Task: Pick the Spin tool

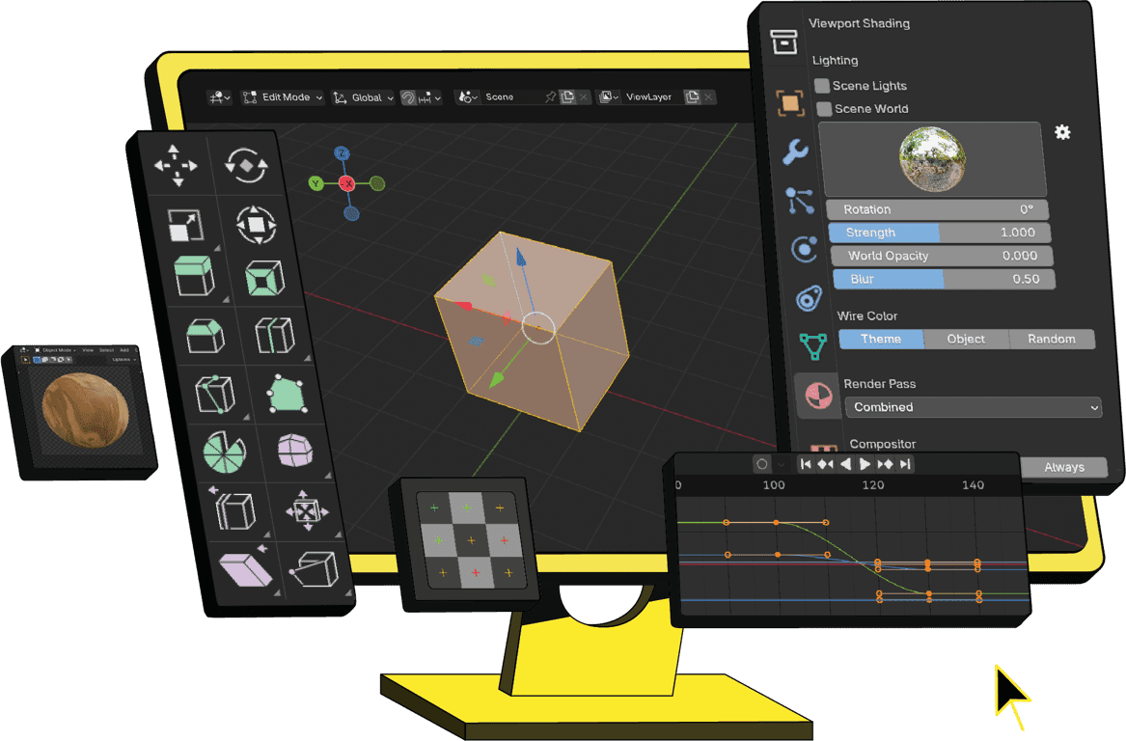Action: 225,451
